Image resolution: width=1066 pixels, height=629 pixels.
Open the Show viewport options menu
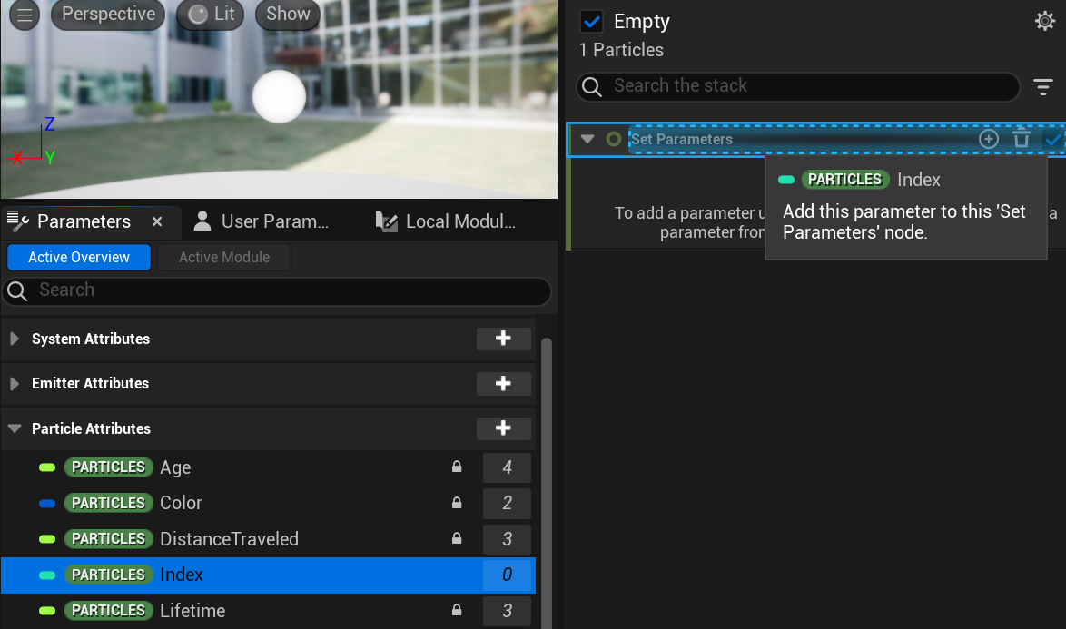(288, 15)
